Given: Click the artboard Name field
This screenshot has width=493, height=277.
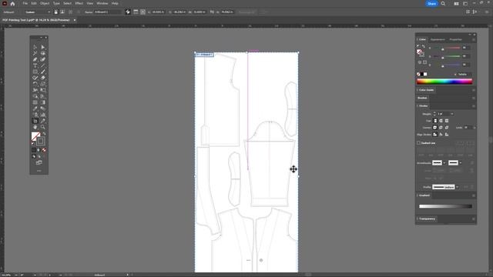Looking at the screenshot, I should [x=108, y=12].
